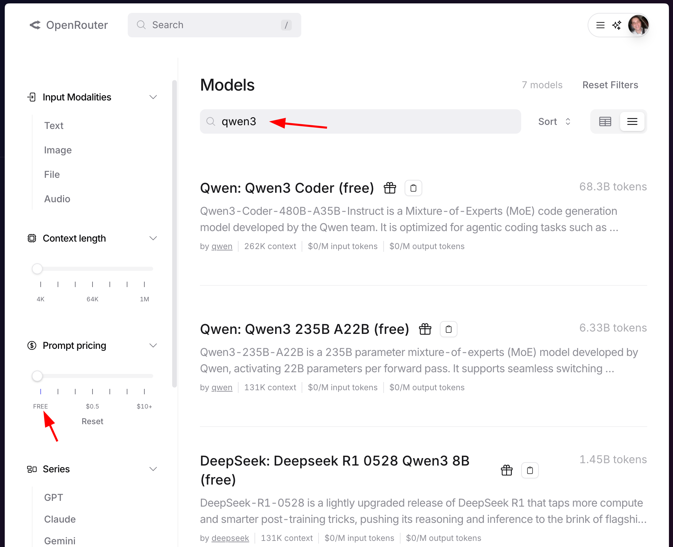
Task: Toggle the Claude series filter
Action: [60, 519]
